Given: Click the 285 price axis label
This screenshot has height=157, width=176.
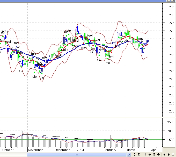Looking at the screenshot, I should [x=171, y=7].
